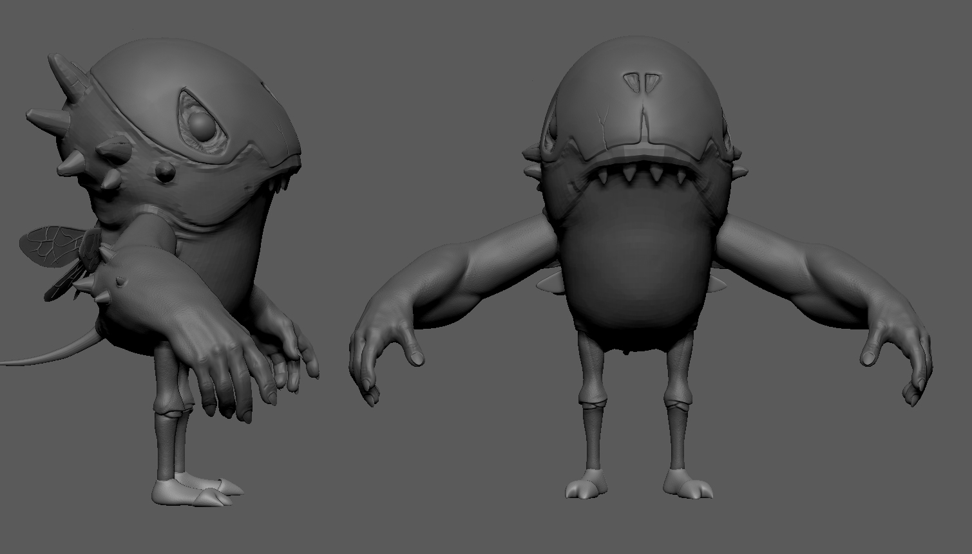Select the vertical center crack on front-view skull
Screen dimensions: 972x554
click(x=642, y=121)
